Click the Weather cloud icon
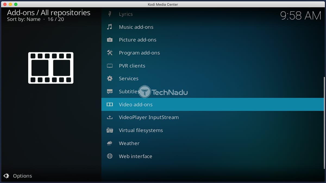The height and width of the screenshot is (183, 326). [110, 143]
